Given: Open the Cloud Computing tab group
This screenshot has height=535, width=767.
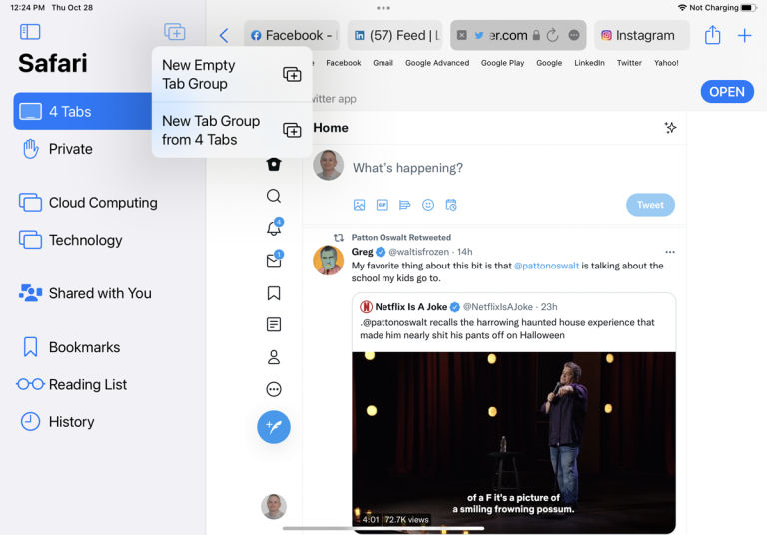Looking at the screenshot, I should (102, 203).
